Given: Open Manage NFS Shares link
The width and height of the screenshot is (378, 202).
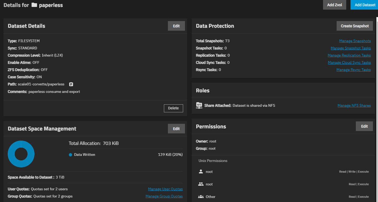Looking at the screenshot, I should 354,105.
